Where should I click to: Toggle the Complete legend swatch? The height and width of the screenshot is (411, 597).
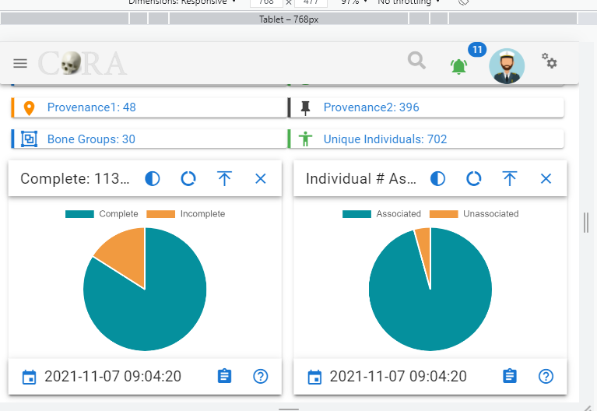coord(79,214)
